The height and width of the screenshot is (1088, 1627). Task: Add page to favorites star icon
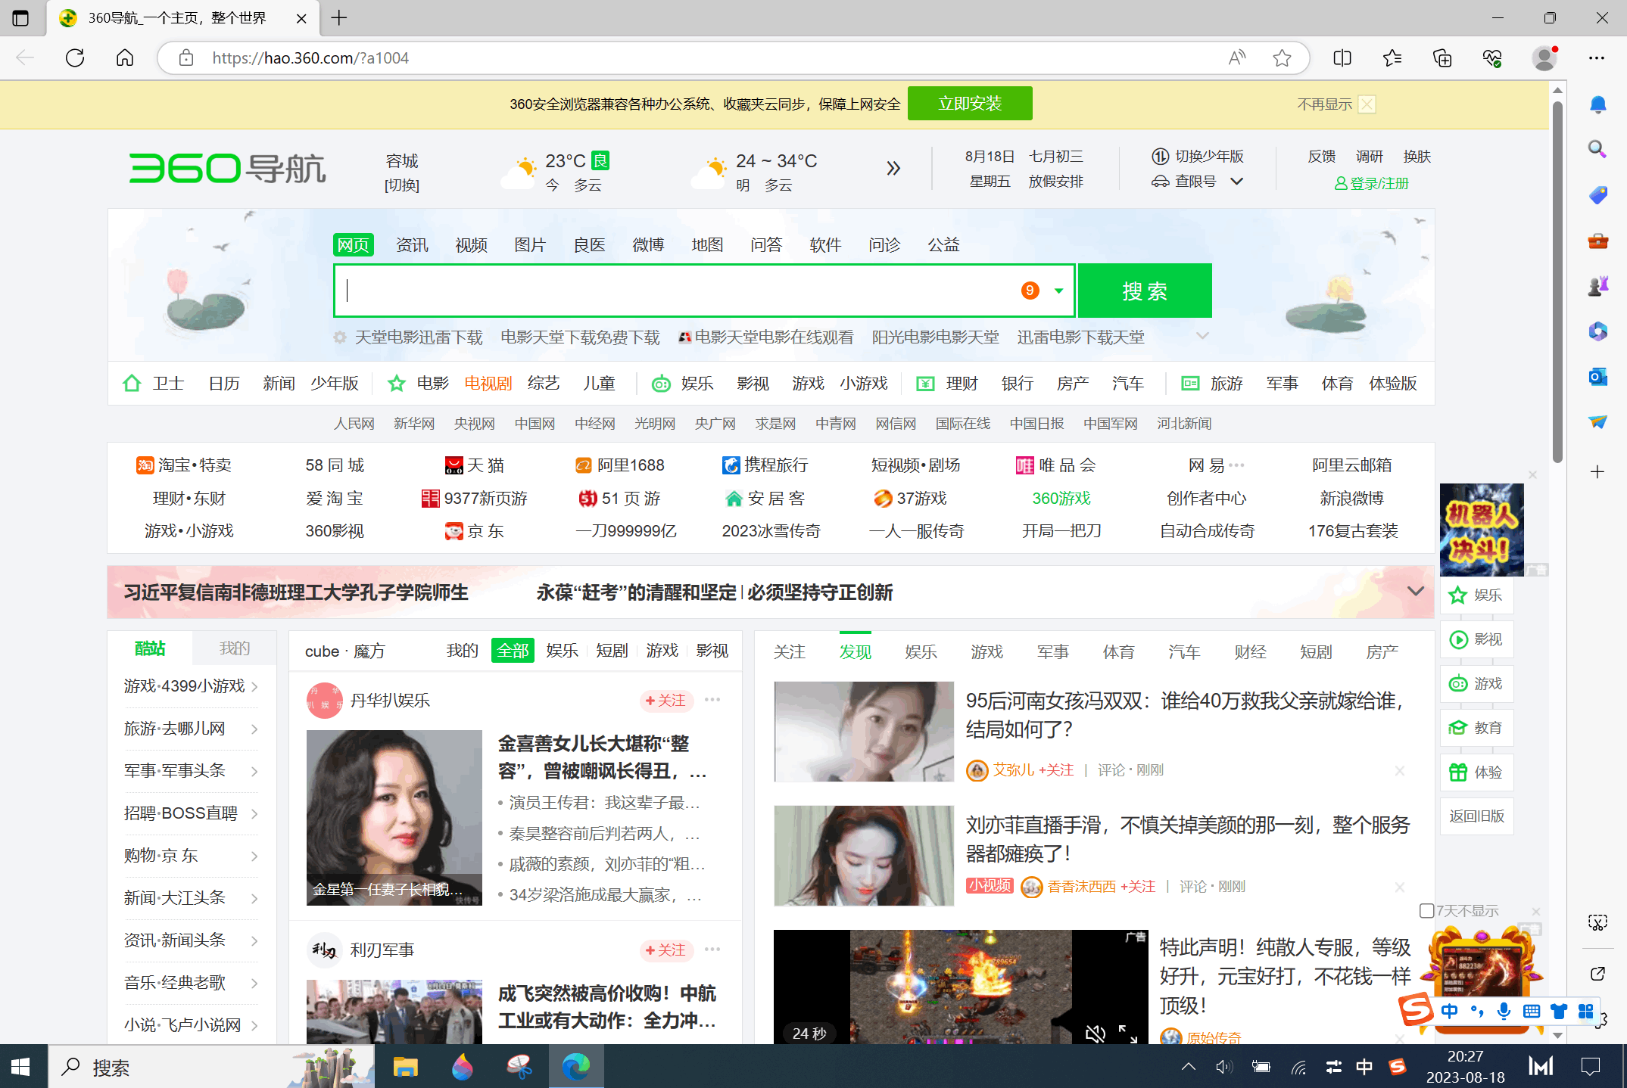[1282, 58]
